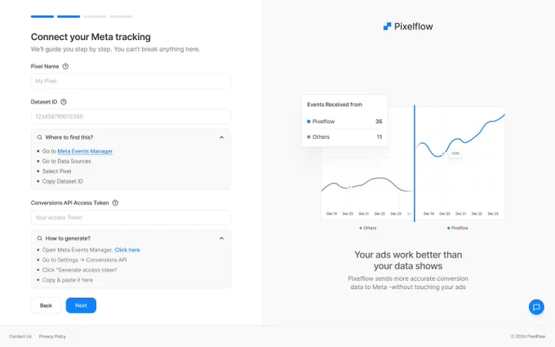Click the Pixelflow logo icon

(x=387, y=27)
